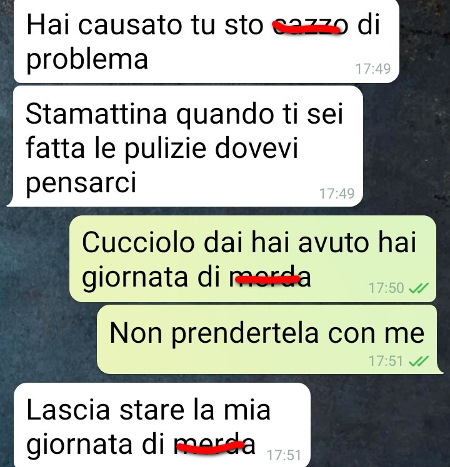Select the "Hai causato tu sto" message bubble

(x=206, y=41)
